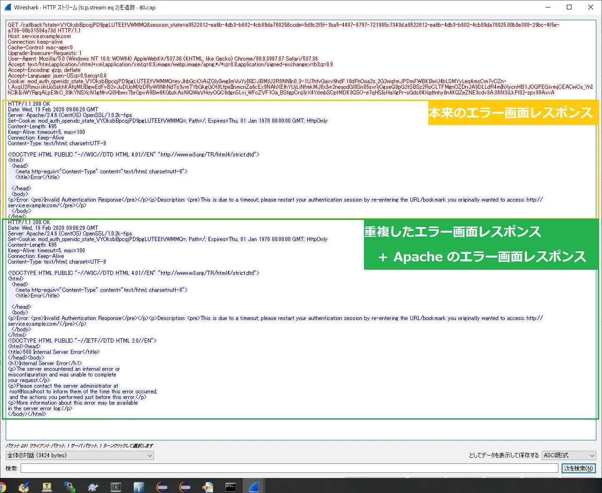Focus the 検索 text input field
Screen dimensions: 602x493
[289, 469]
